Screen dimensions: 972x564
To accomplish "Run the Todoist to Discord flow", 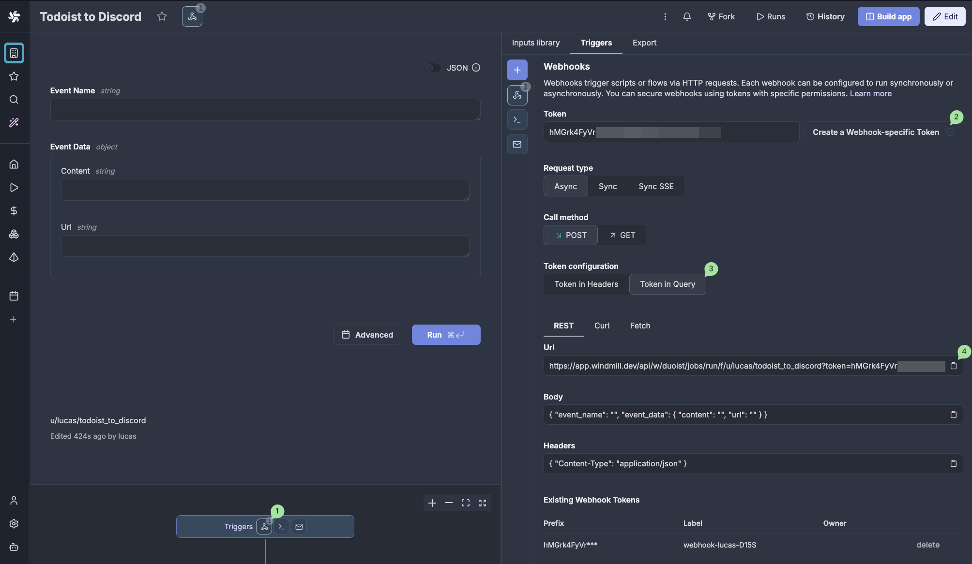I will (x=446, y=335).
